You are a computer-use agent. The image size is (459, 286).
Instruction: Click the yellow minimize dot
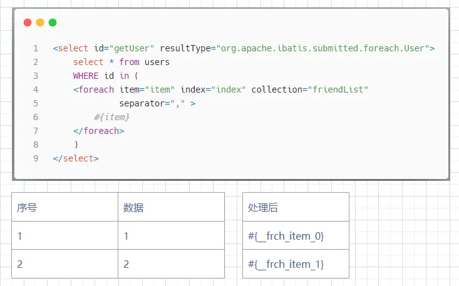[40, 23]
